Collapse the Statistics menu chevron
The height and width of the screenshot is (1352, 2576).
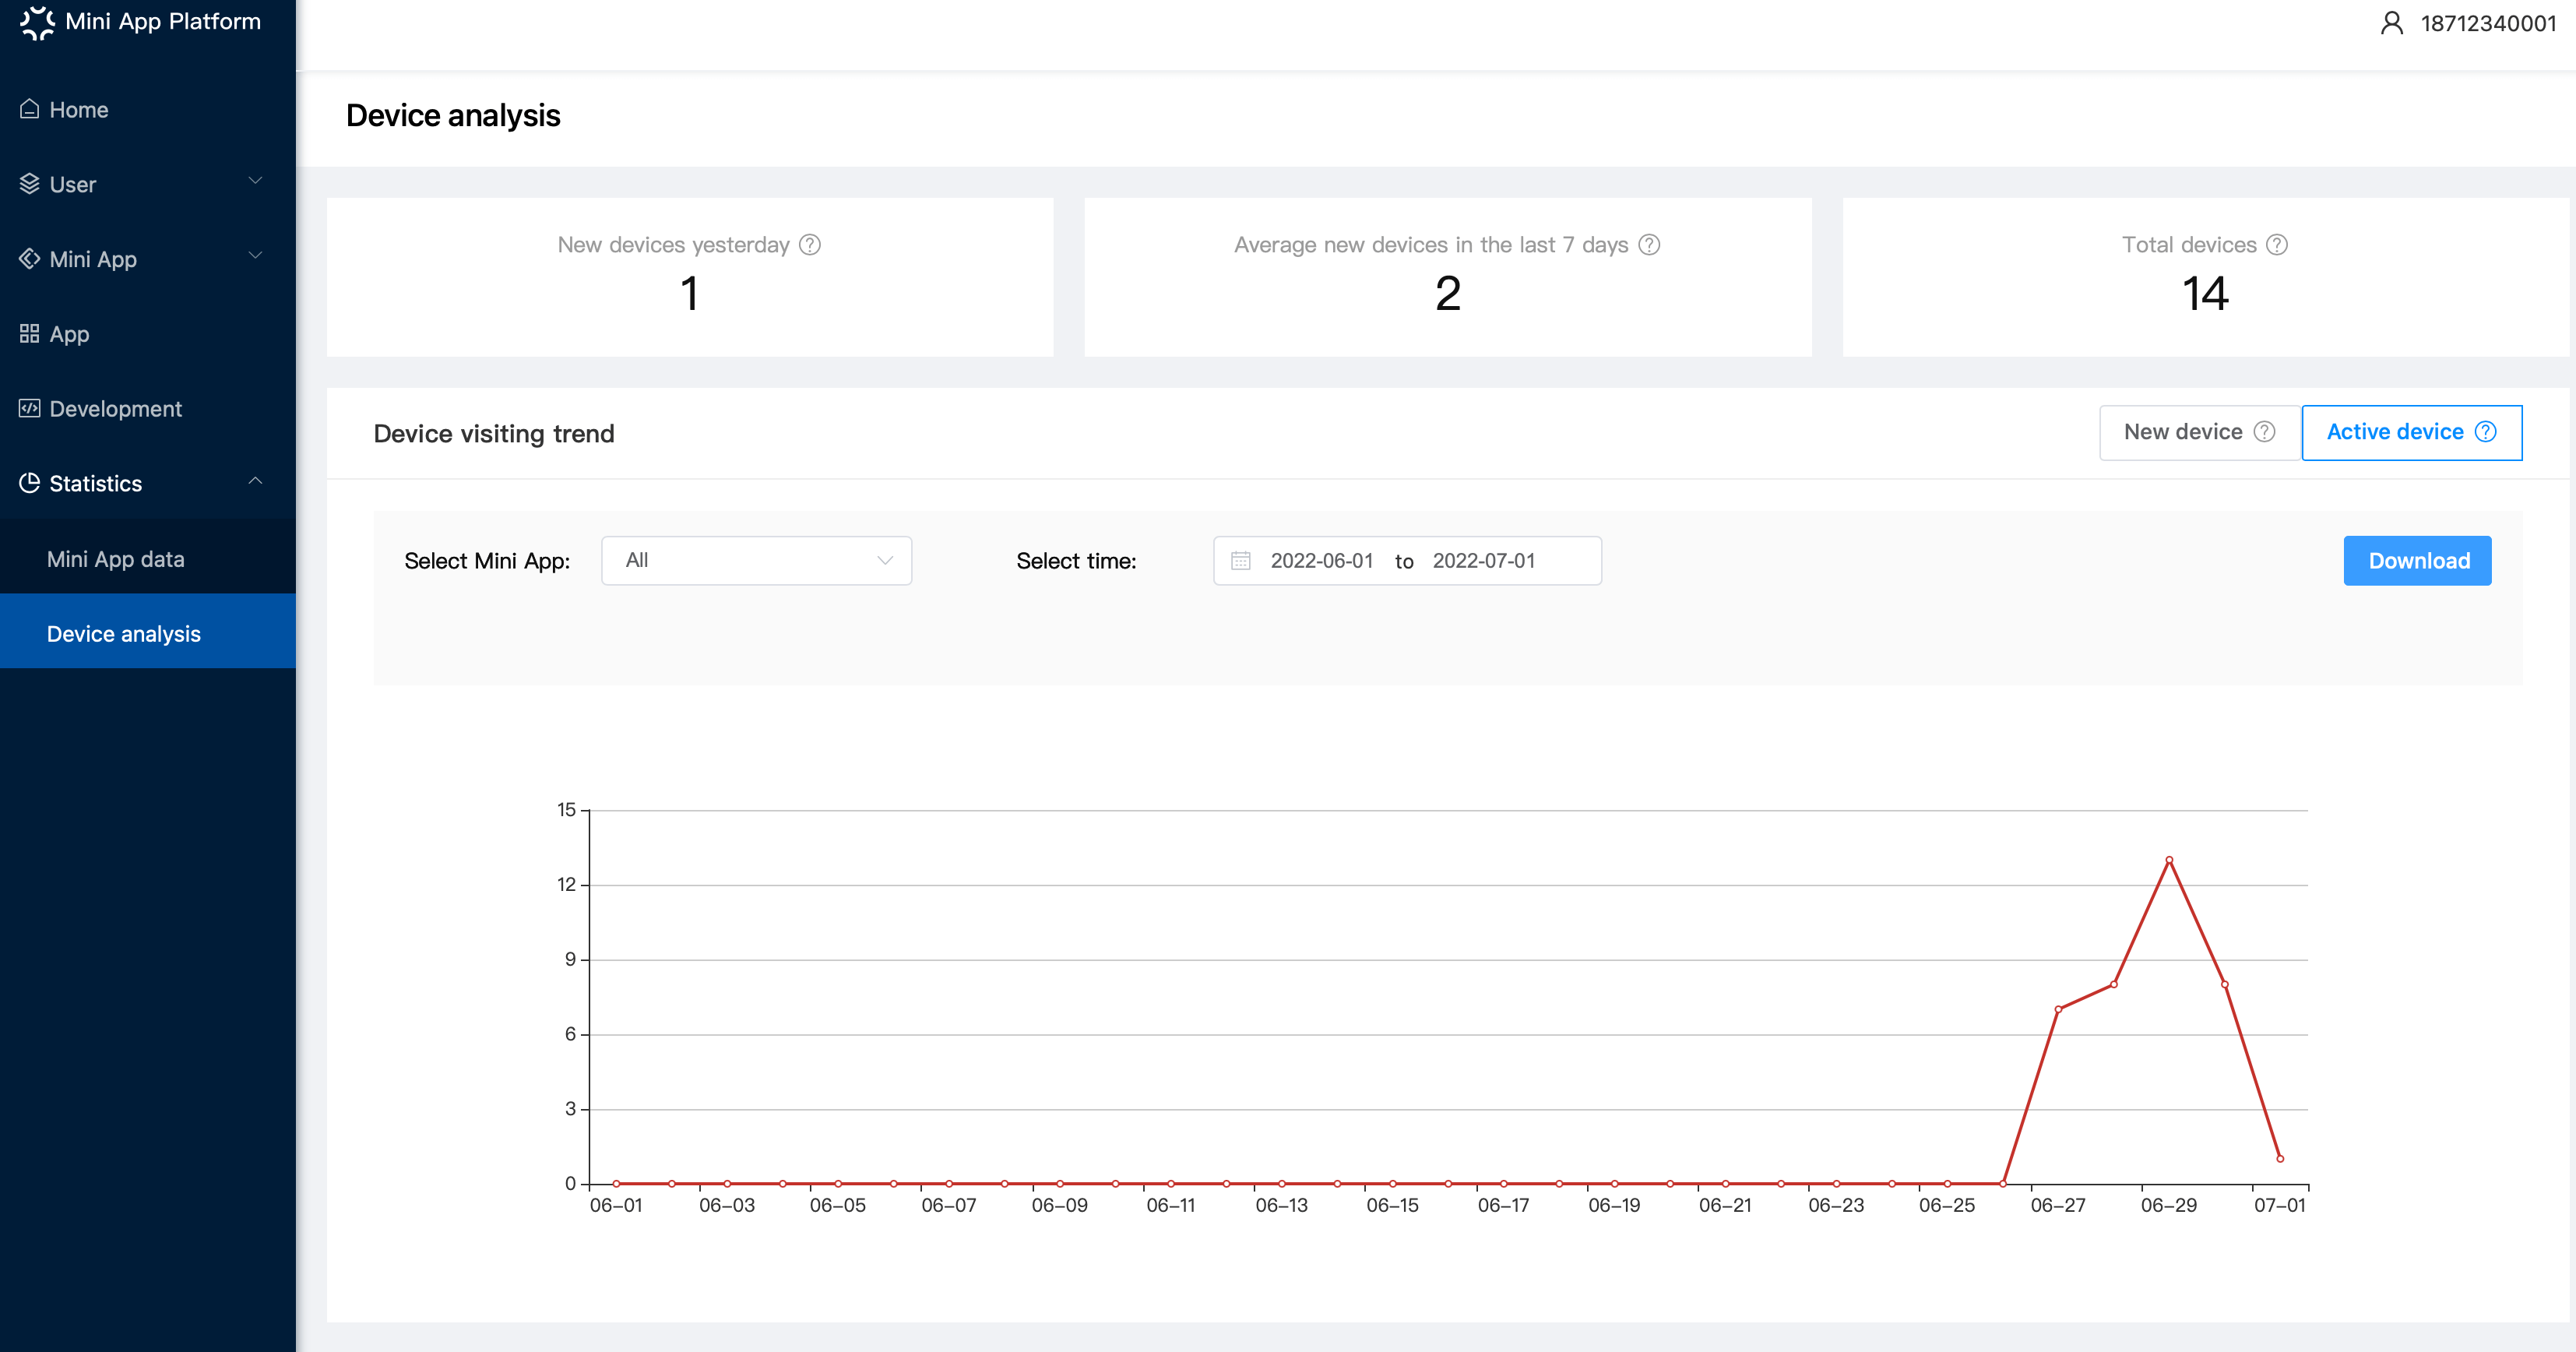coord(255,481)
